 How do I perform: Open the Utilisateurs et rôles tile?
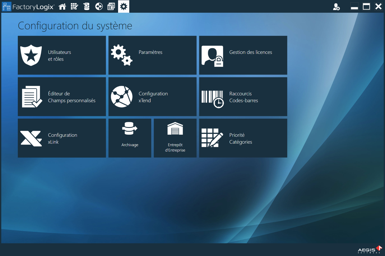click(62, 55)
